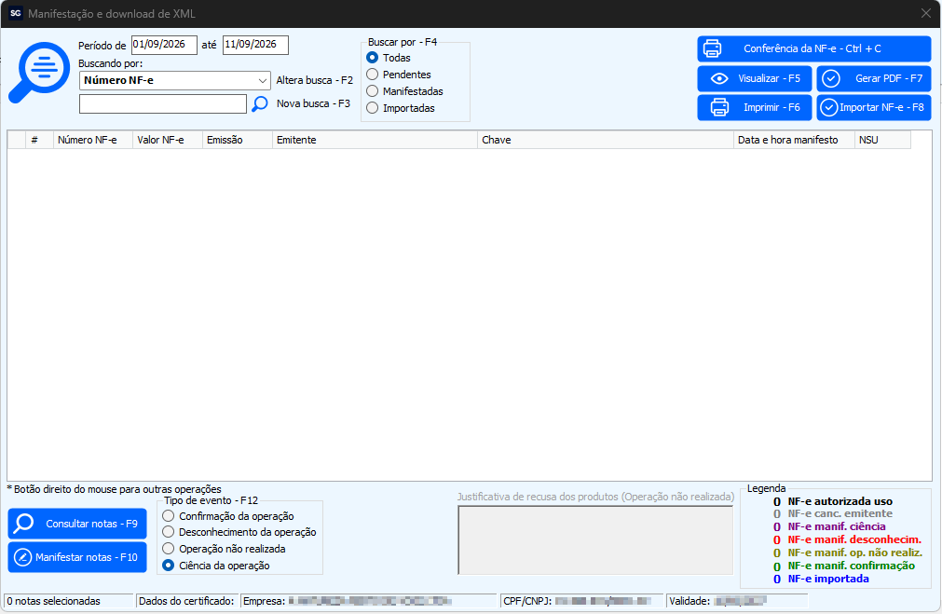Click the Nova busca - F3 label
The height and width of the screenshot is (614, 942).
coord(314,104)
